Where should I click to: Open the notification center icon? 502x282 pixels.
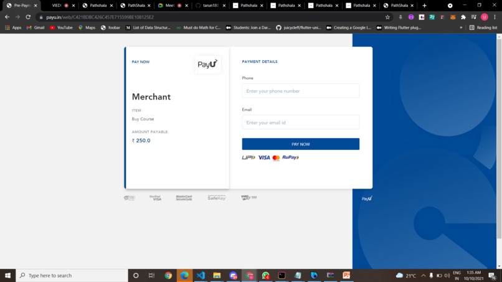point(493,275)
